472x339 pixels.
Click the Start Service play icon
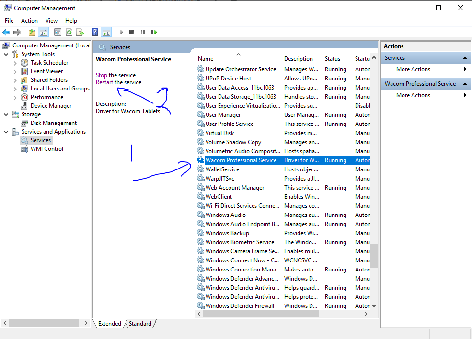coord(121,32)
